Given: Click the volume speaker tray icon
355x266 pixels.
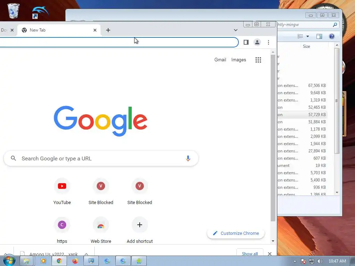Looking at the screenshot, I should (320, 261).
